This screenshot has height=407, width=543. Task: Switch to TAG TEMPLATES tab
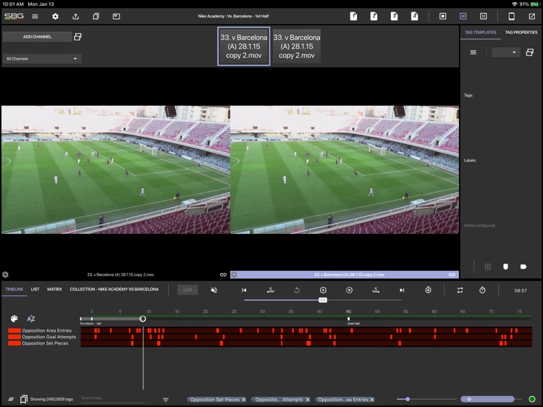[480, 32]
